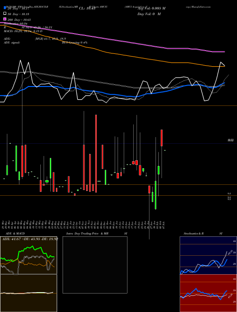
Task: Click the white 50 Day legend swatch
Action: click(x=5, y=14)
